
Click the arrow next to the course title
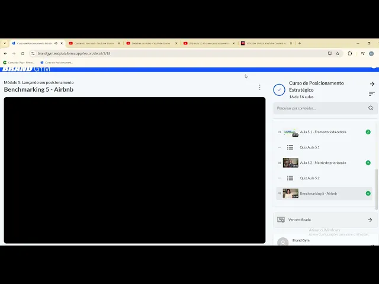(372, 84)
